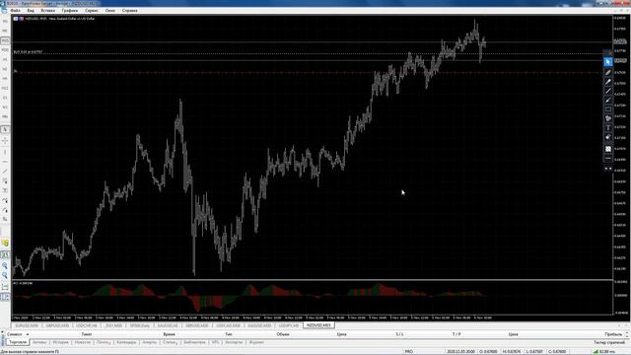Open the color palette tool in the floating palette
The image size is (631, 355).
tap(608, 118)
